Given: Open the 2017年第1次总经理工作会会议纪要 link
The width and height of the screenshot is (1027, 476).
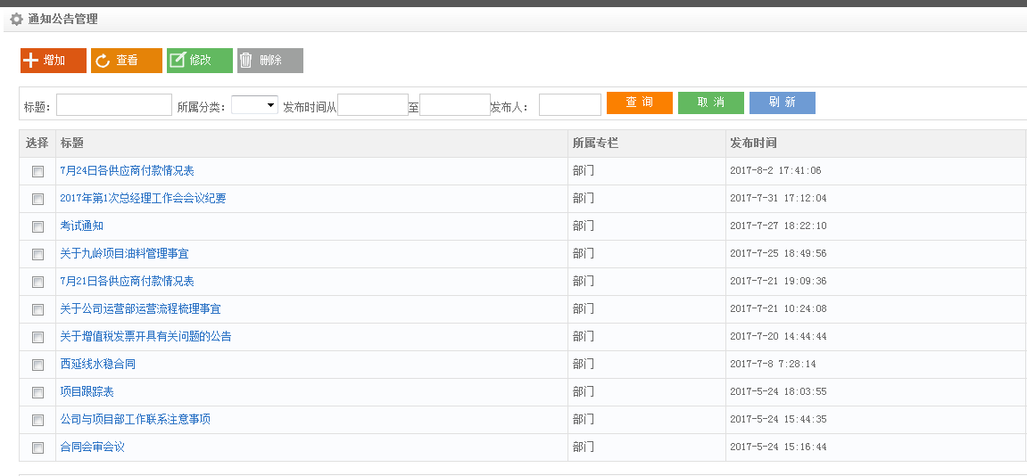Looking at the screenshot, I should click(143, 198).
